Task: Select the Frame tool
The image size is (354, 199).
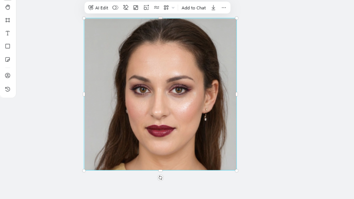Action: (8, 20)
